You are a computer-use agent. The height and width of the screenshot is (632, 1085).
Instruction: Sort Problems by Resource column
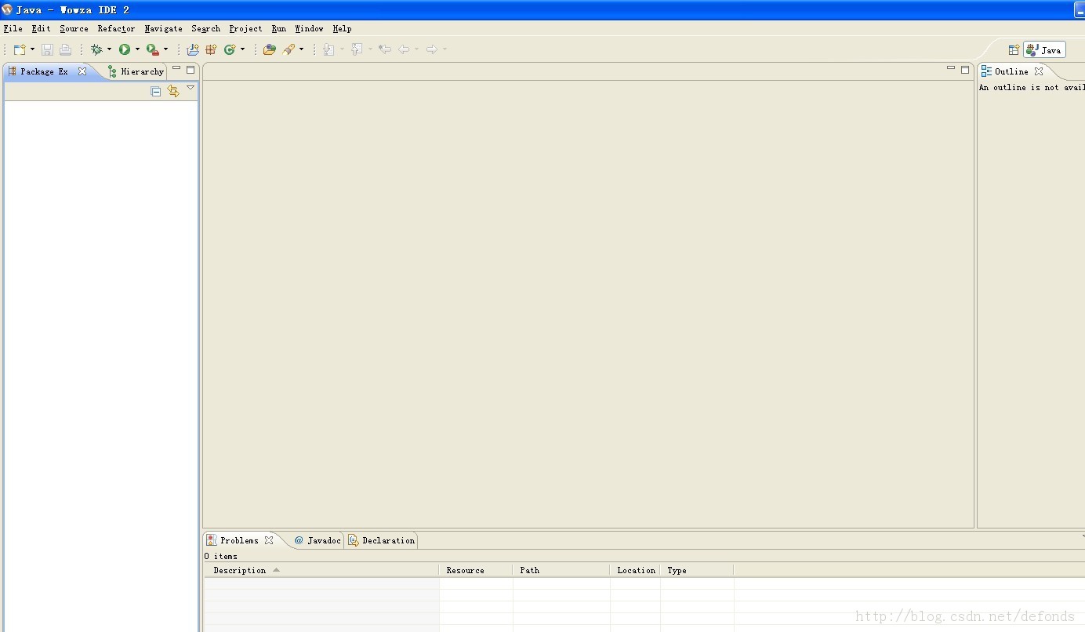pos(476,570)
